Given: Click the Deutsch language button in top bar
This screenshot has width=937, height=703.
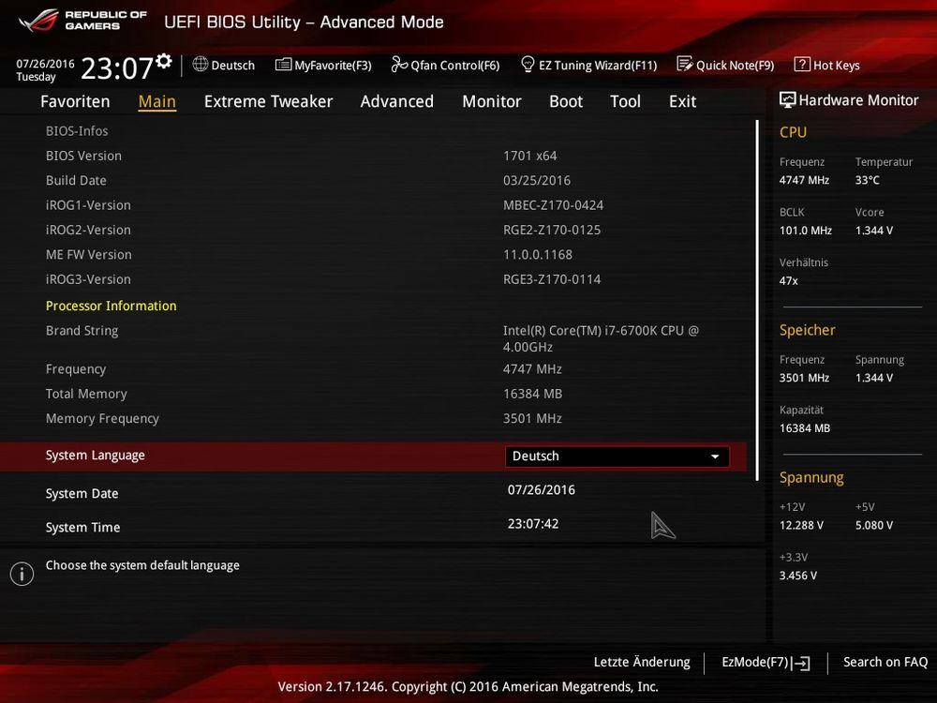Looking at the screenshot, I should tap(224, 66).
